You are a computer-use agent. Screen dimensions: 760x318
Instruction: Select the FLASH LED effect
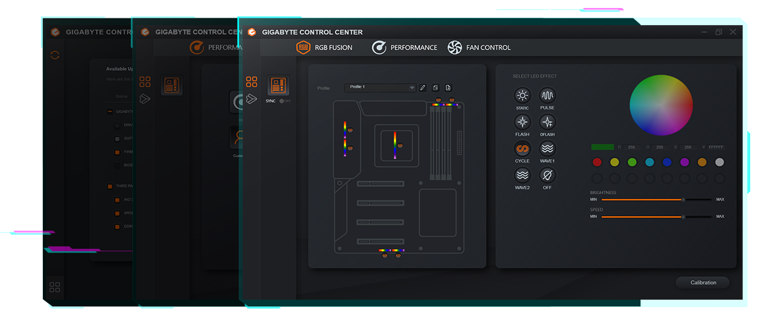(x=522, y=122)
